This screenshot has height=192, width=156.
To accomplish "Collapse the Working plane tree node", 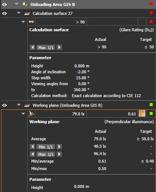I will 19,105.
